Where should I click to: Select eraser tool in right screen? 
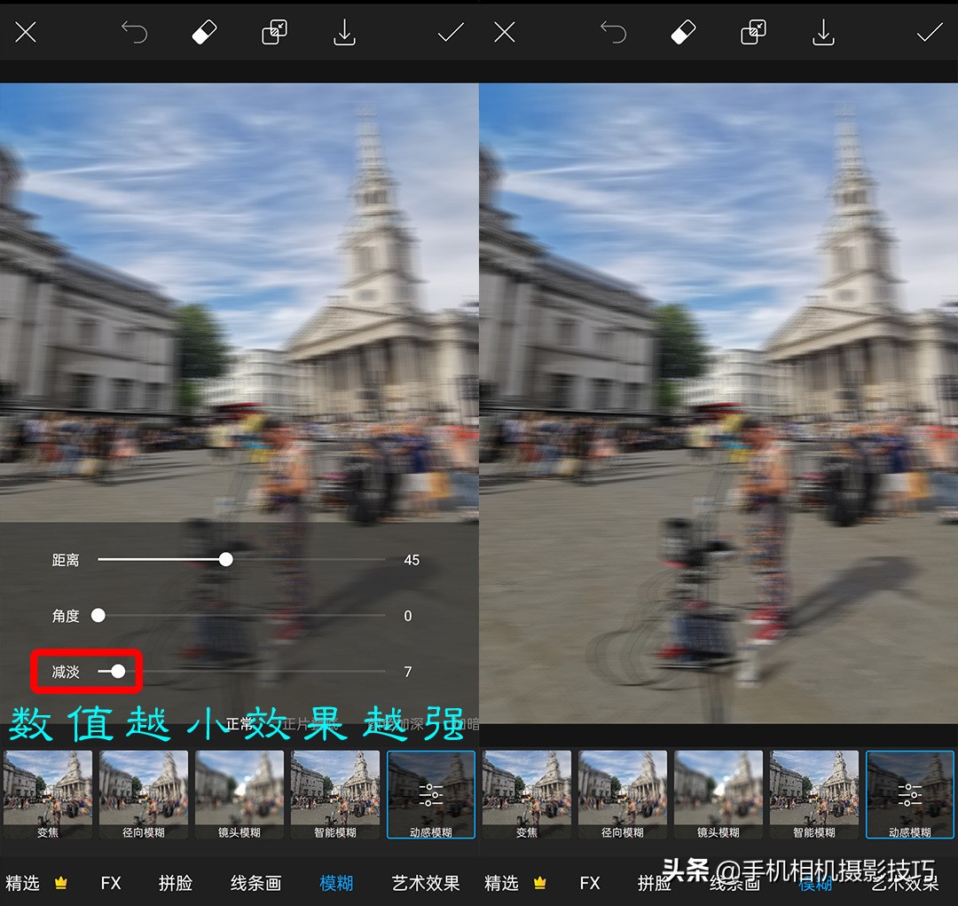coord(684,32)
